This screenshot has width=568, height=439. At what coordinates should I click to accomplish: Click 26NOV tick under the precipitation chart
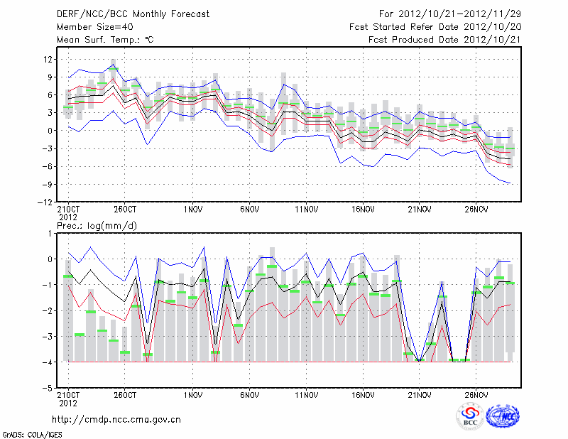(x=476, y=396)
